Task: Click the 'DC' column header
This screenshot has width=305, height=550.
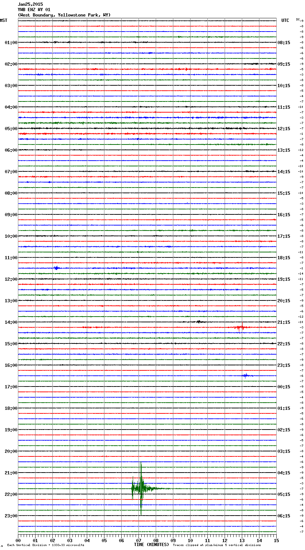Action: [298, 19]
